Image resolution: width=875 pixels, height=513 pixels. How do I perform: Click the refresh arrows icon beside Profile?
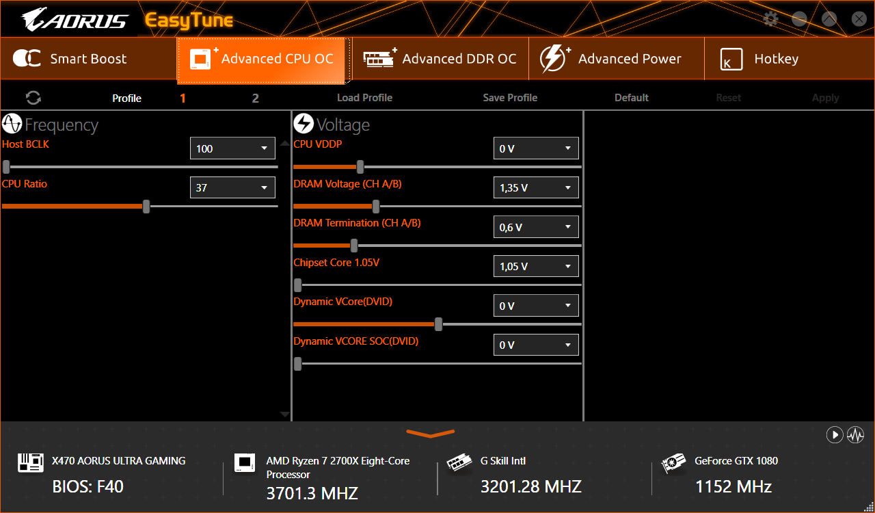pyautogui.click(x=33, y=98)
